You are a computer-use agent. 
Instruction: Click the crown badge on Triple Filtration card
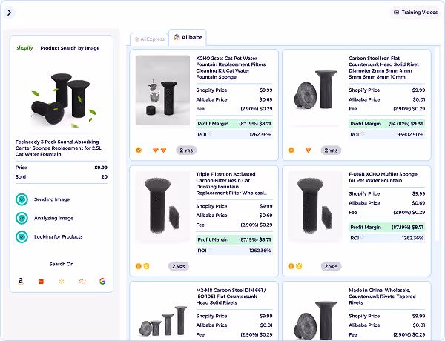pyautogui.click(x=146, y=266)
